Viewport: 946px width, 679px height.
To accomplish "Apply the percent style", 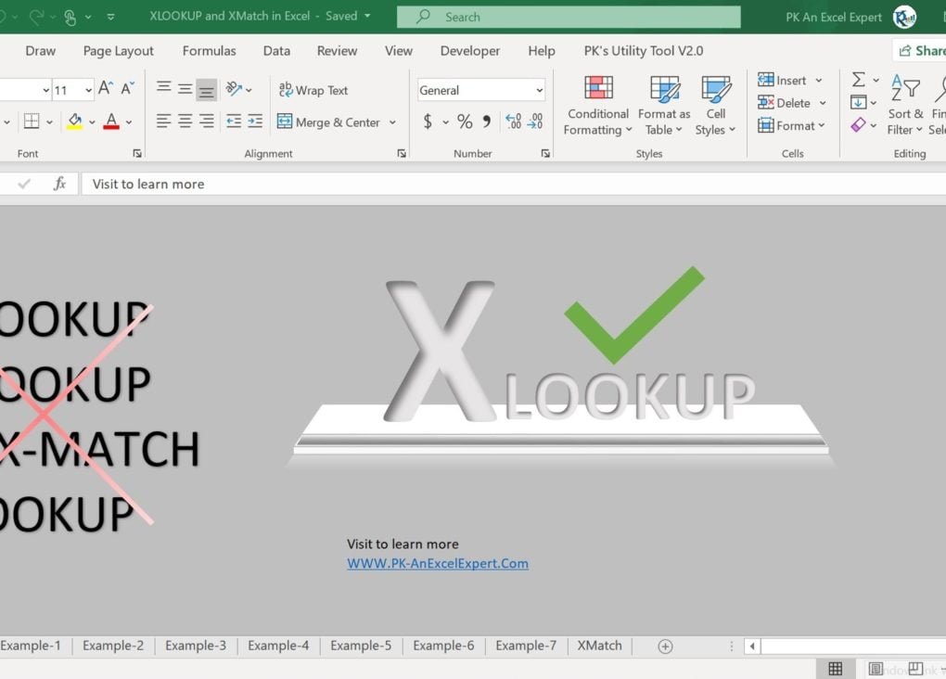I will tap(465, 122).
